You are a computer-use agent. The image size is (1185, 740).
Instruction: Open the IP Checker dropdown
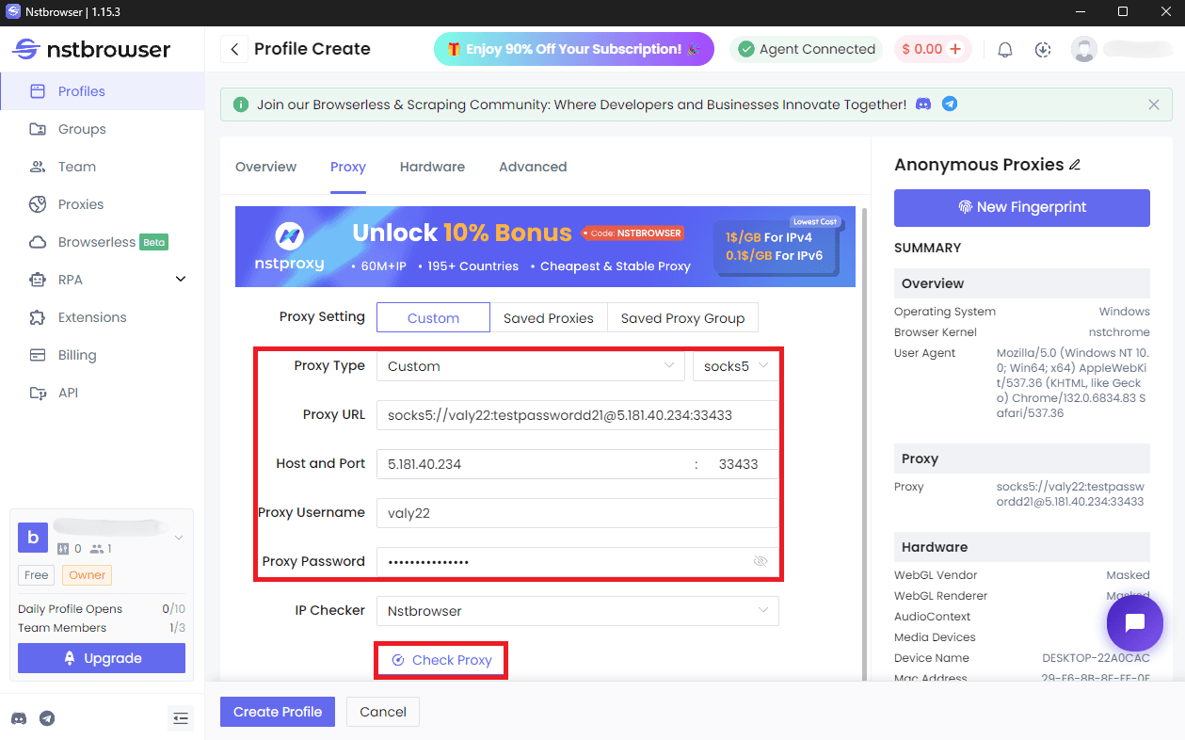[x=577, y=611]
